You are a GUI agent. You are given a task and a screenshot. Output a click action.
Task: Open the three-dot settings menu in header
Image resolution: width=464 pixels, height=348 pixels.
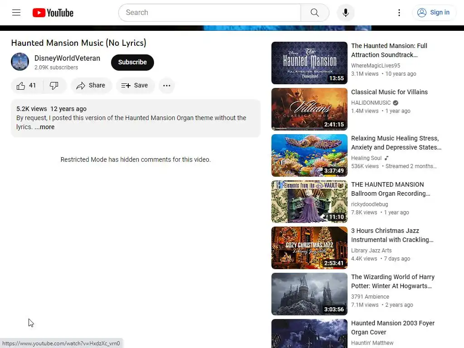point(399,13)
